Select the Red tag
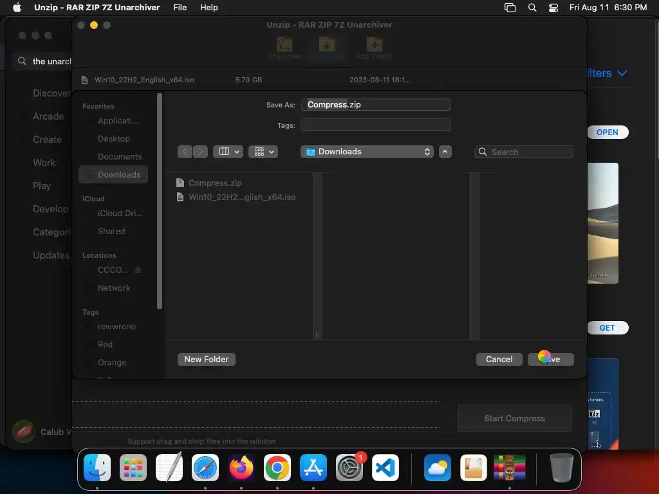659x494 pixels. (113, 345)
